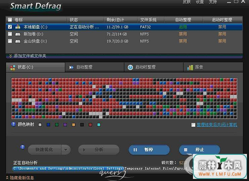Click the 分析 button
Viewport: 249px width, 181px height.
click(99, 150)
